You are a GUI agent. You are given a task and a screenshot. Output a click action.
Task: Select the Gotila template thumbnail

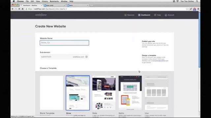130,93
